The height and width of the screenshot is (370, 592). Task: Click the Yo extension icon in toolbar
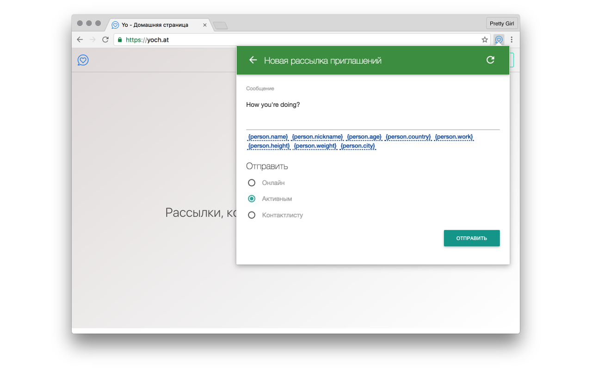[499, 40]
